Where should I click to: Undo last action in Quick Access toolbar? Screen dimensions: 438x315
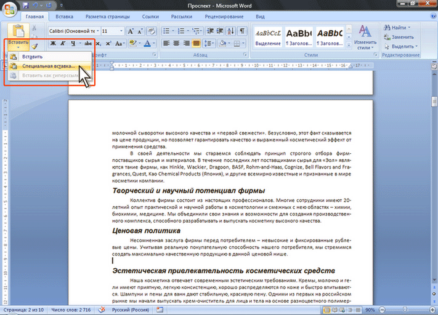35,6
